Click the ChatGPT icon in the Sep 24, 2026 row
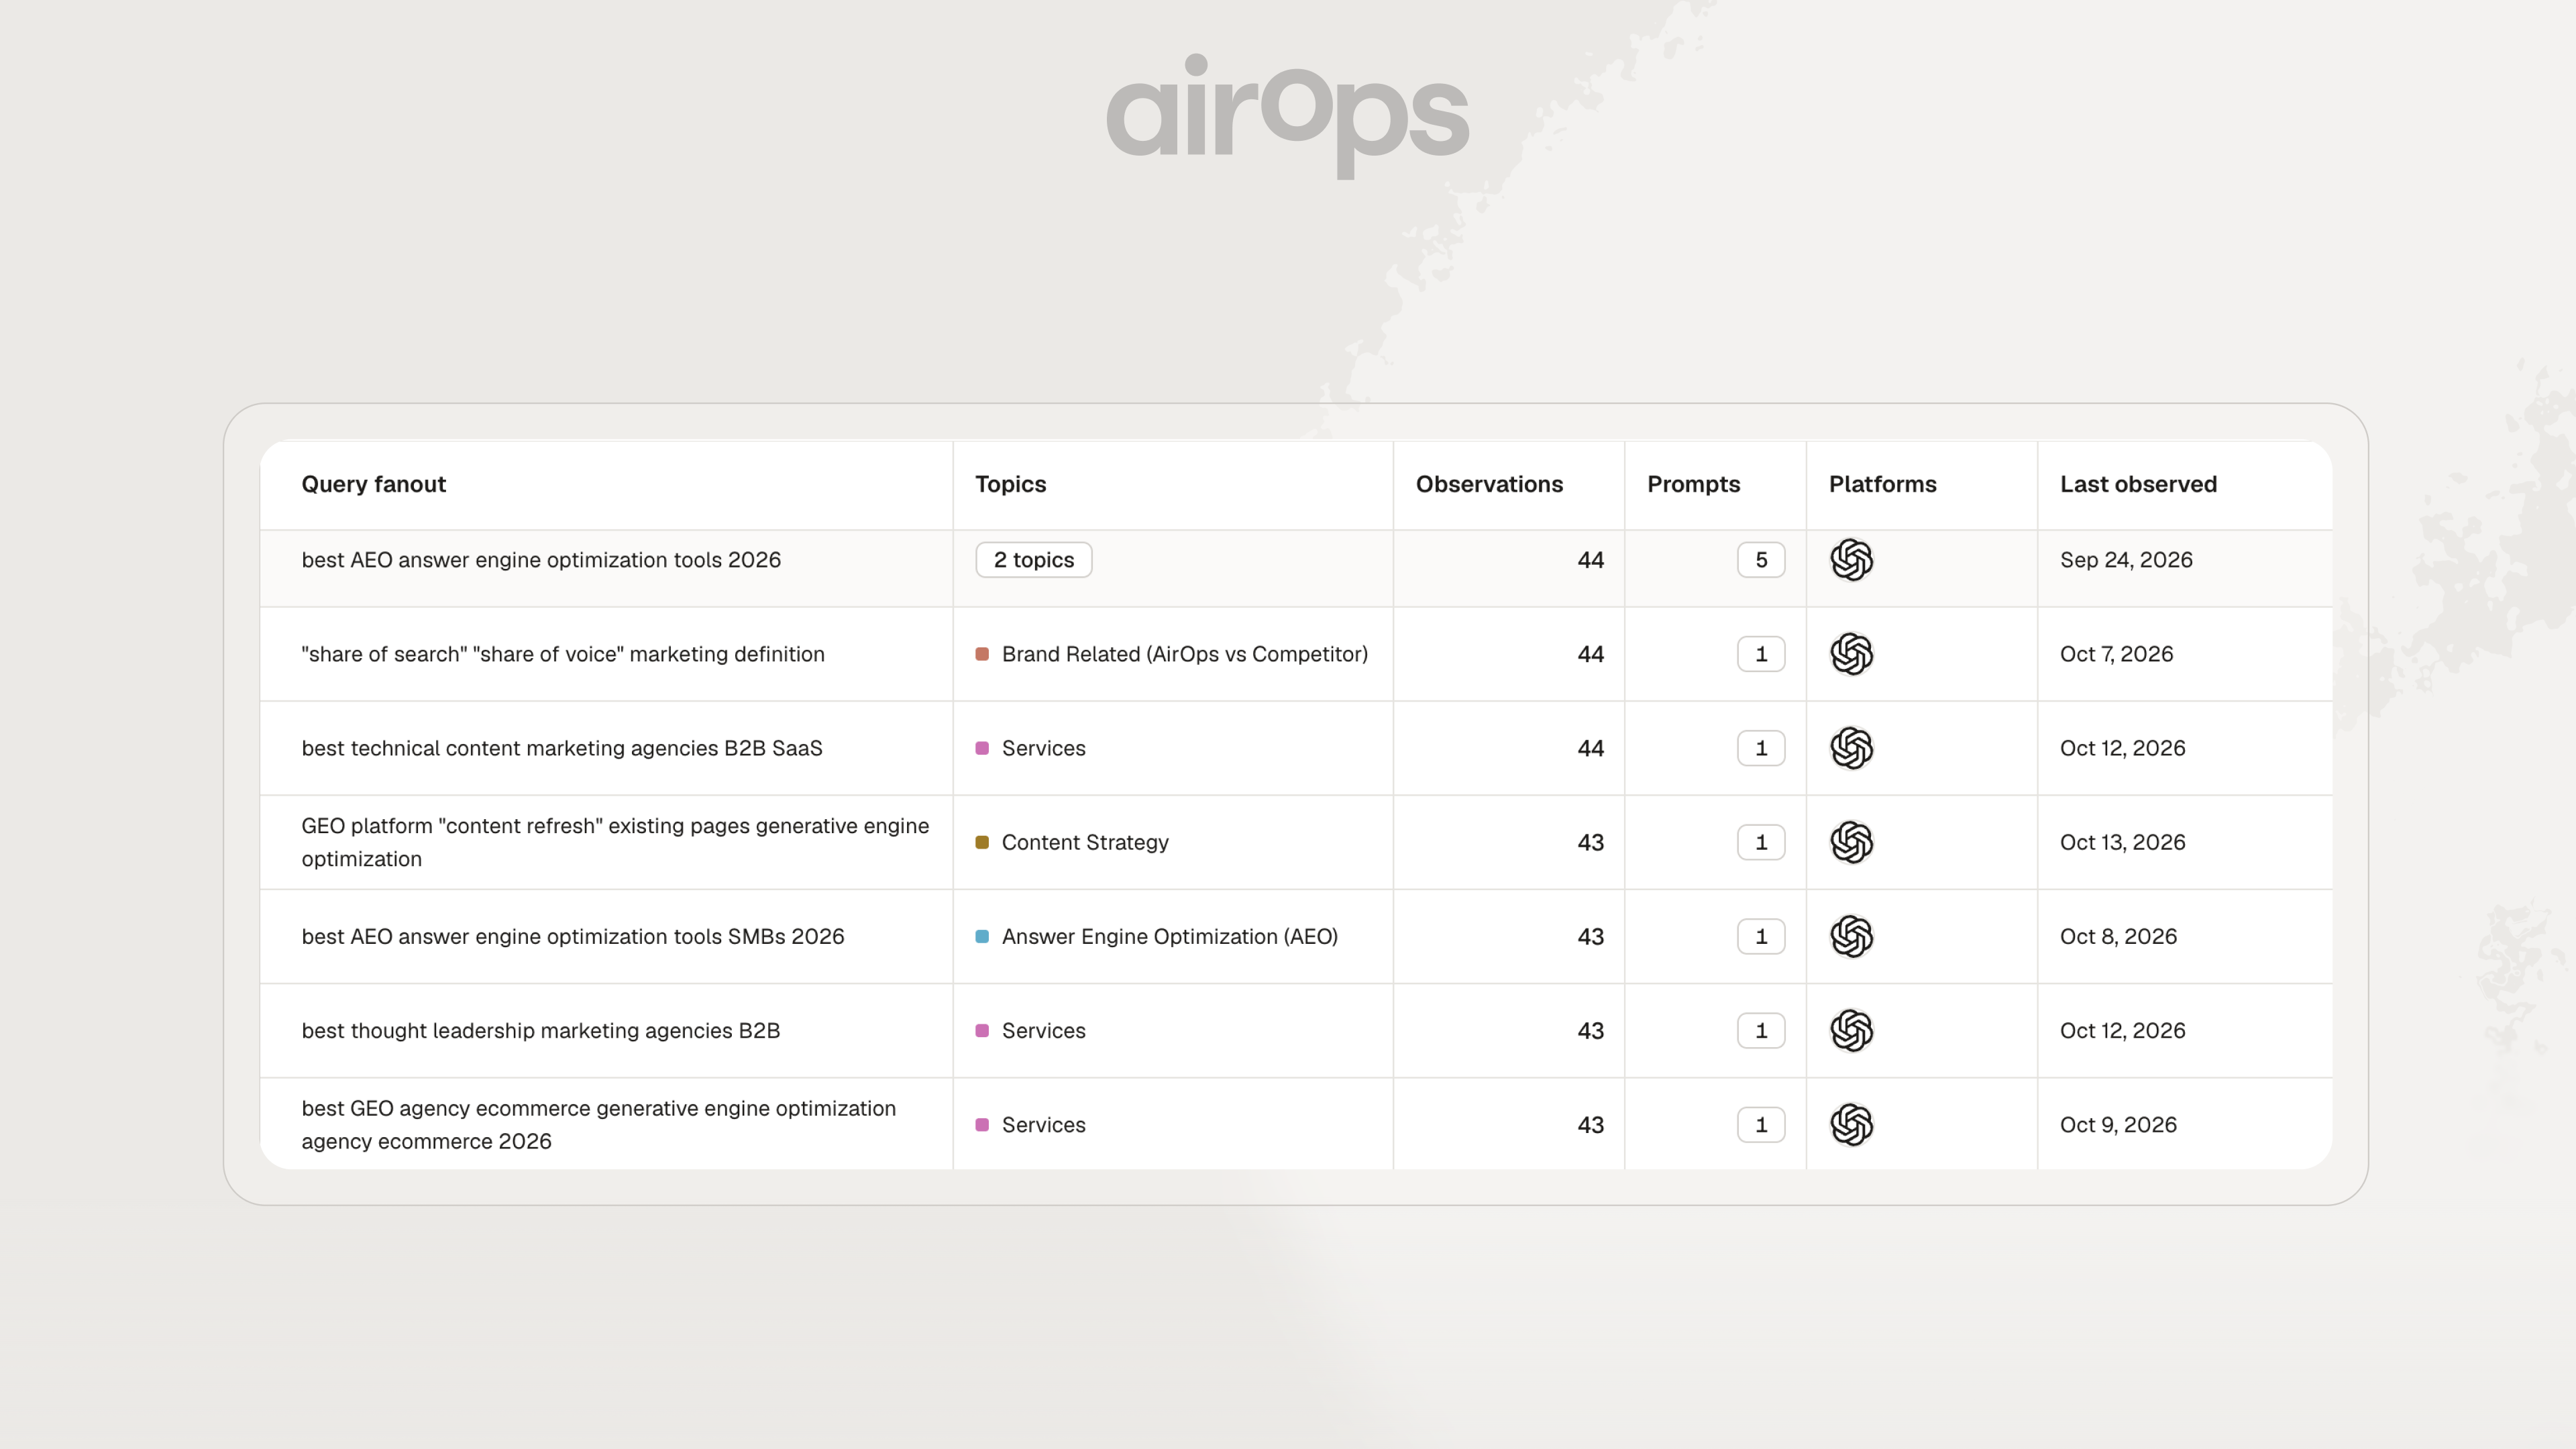2576x1449 pixels. [1851, 560]
